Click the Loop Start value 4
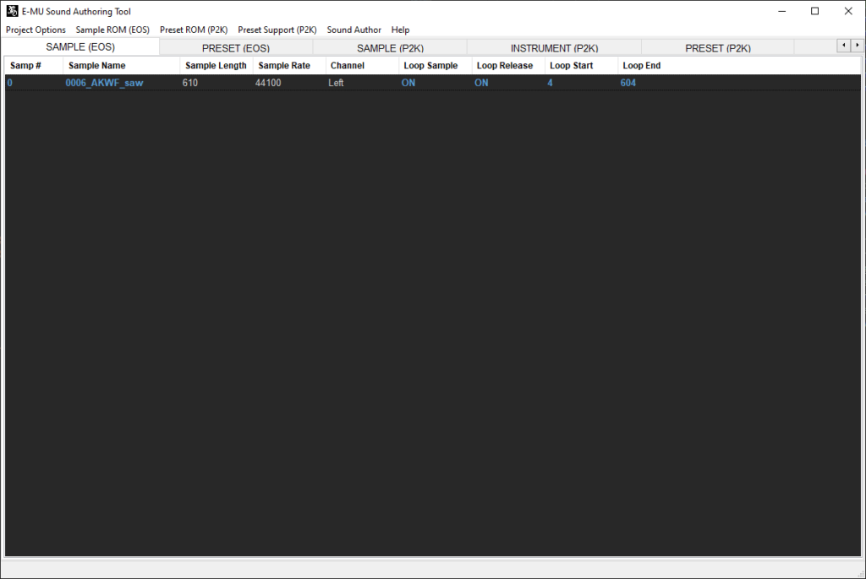The image size is (866, 579). pos(550,83)
